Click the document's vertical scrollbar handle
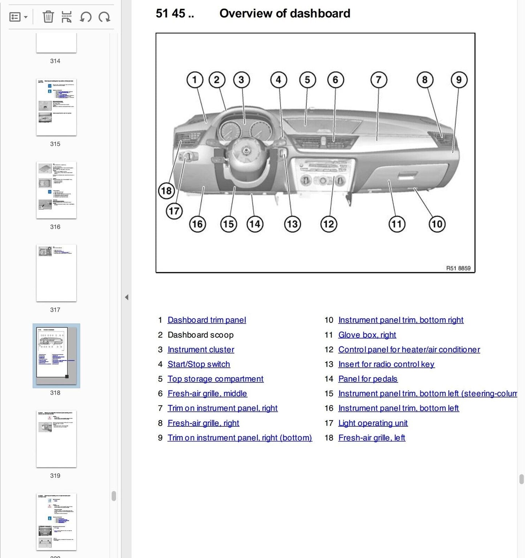Image resolution: width=525 pixels, height=558 pixels. (522, 479)
